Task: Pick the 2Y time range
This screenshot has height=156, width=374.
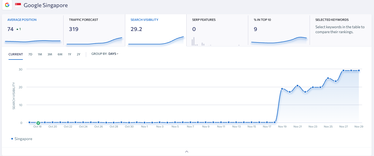Action: click(78, 54)
